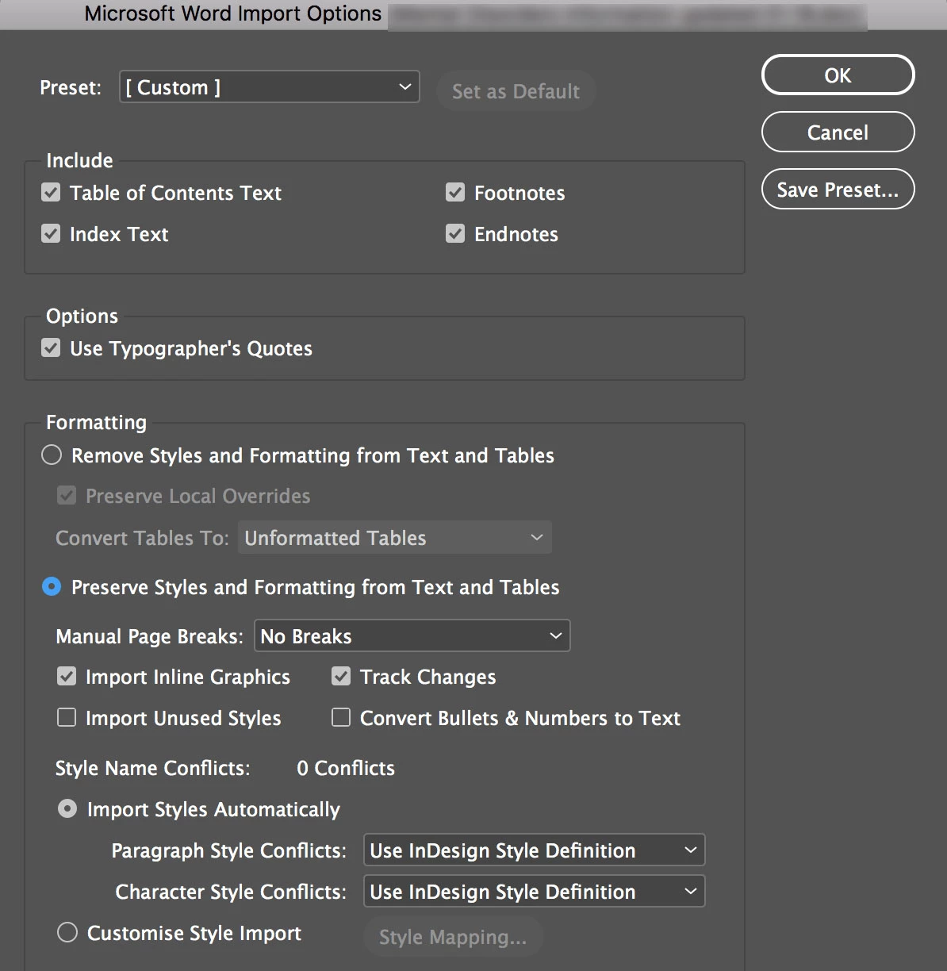The width and height of the screenshot is (947, 971).
Task: Open Character Style Conflicts dropdown
Action: coord(534,891)
